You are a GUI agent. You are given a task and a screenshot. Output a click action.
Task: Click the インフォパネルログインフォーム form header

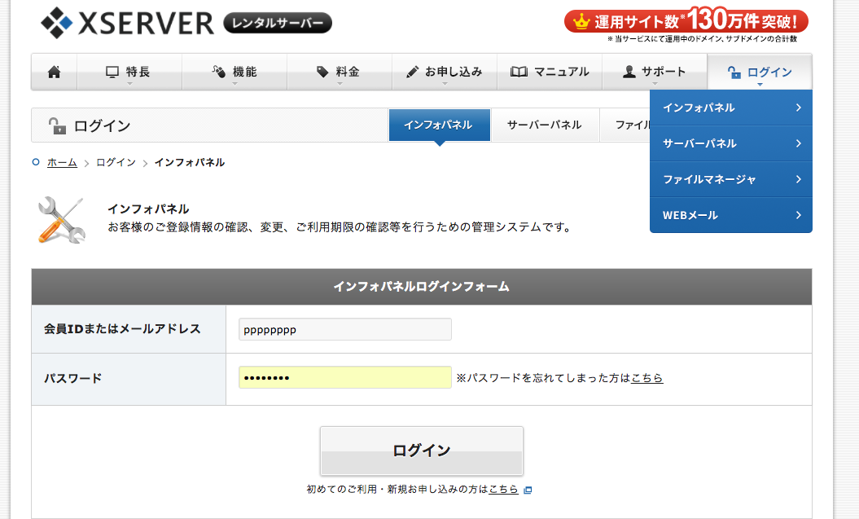(x=422, y=287)
